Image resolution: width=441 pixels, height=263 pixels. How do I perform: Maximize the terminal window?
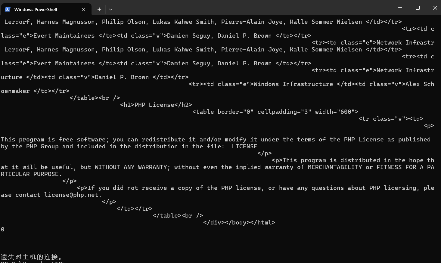point(418,8)
